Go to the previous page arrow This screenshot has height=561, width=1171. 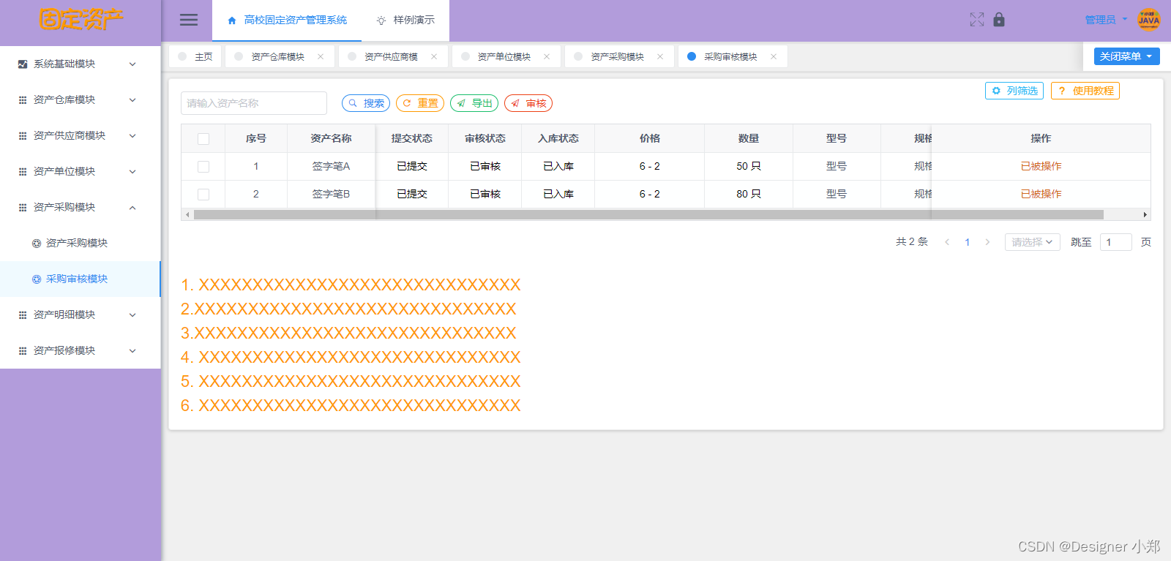click(947, 242)
